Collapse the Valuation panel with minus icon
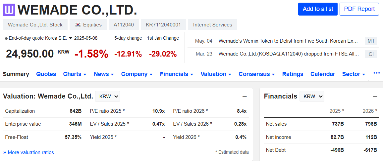Viewport: 383px width, 161px height. 245,96
